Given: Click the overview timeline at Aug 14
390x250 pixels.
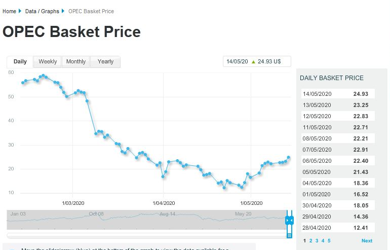Looking at the screenshot, I should point(167,214).
